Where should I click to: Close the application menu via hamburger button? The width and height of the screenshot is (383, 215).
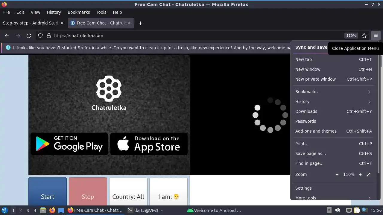click(376, 36)
